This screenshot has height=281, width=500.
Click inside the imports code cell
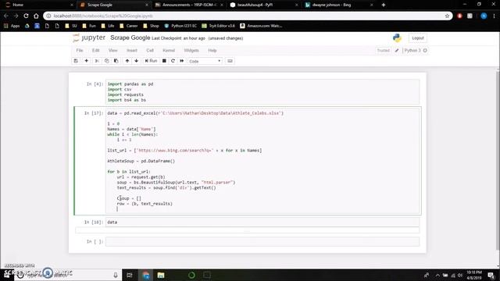pos(262,92)
